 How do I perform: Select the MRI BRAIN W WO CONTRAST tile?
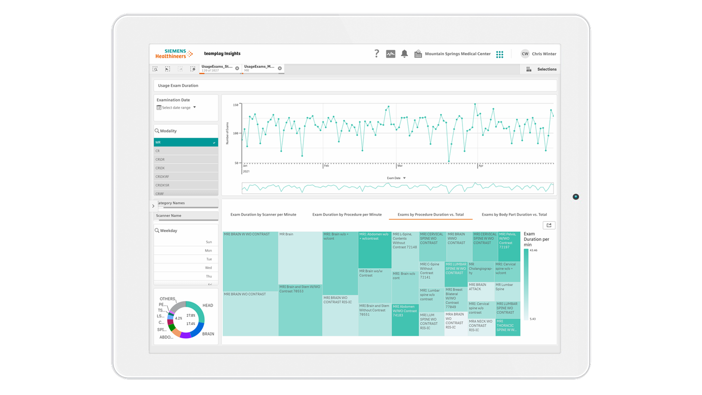[x=251, y=261]
